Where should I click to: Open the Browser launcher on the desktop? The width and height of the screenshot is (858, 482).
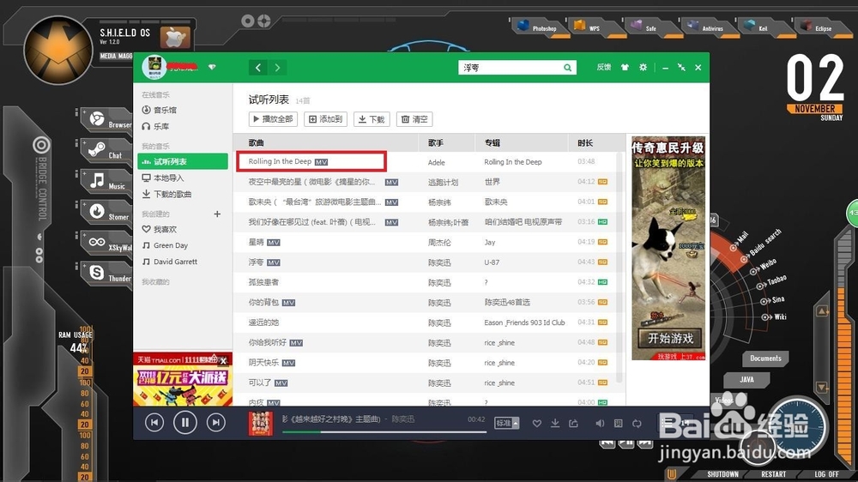click(x=108, y=120)
